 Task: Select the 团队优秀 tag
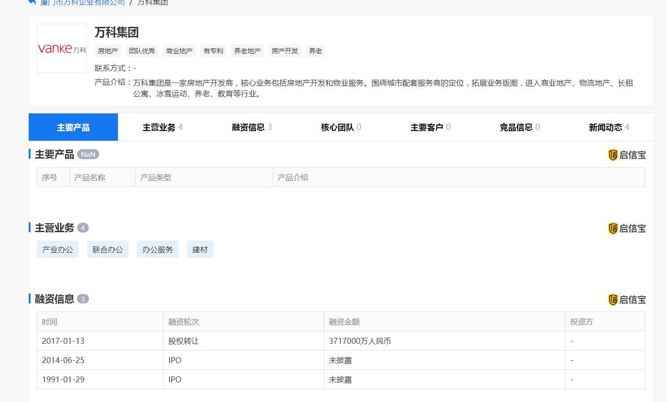142,51
